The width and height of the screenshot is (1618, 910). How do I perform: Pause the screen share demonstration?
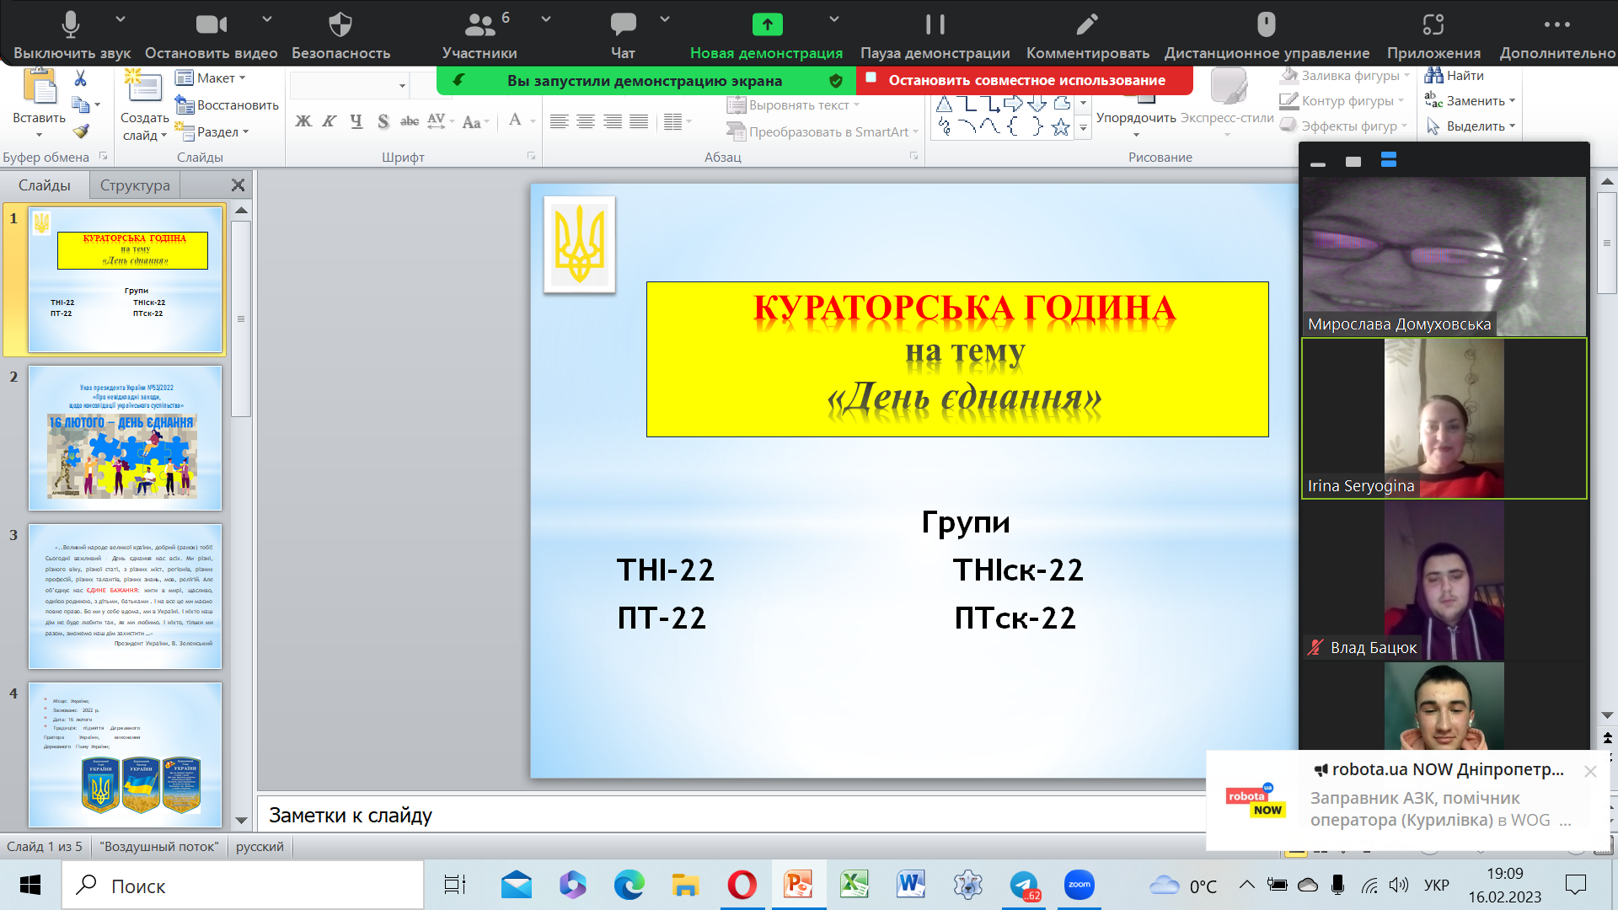[935, 25]
